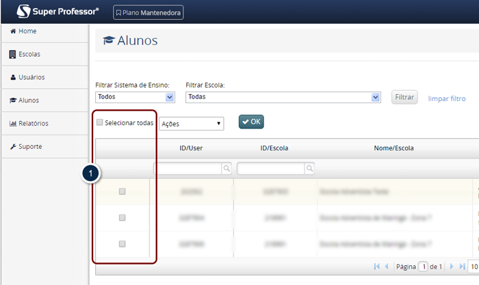Click the numbered step 1 marker
The width and height of the screenshot is (479, 285).
pos(92,174)
